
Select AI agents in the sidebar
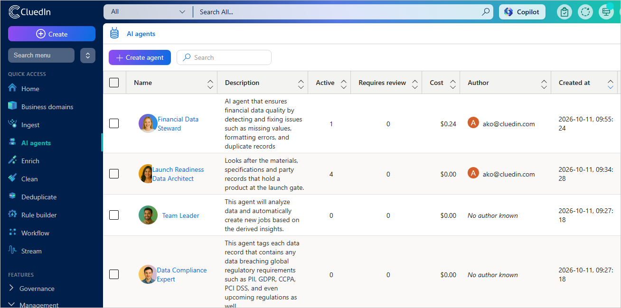click(36, 142)
